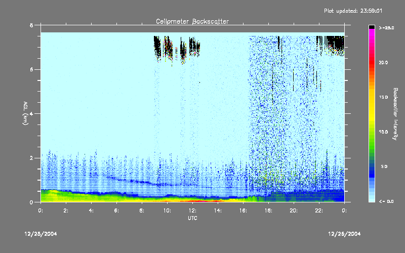Viewport: 405px width, 253px height.
Task: Click the colorbar label '10.0'
Action: pyautogui.click(x=383, y=132)
